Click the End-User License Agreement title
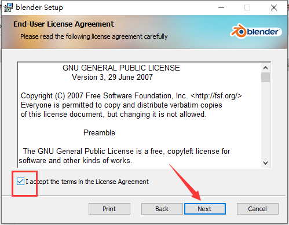Viewport: 289px width, 225px height. [64, 24]
